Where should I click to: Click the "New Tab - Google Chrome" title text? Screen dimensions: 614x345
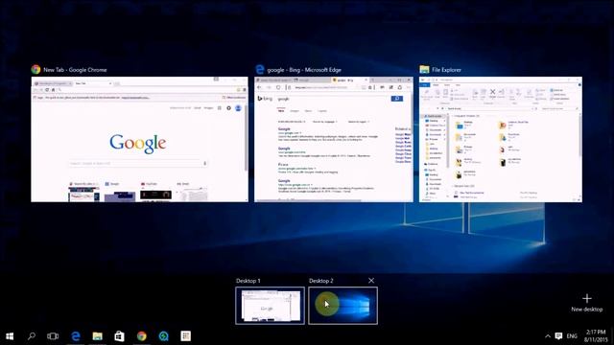75,70
